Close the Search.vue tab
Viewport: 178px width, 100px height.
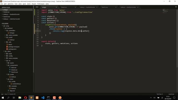tap(116, 7)
